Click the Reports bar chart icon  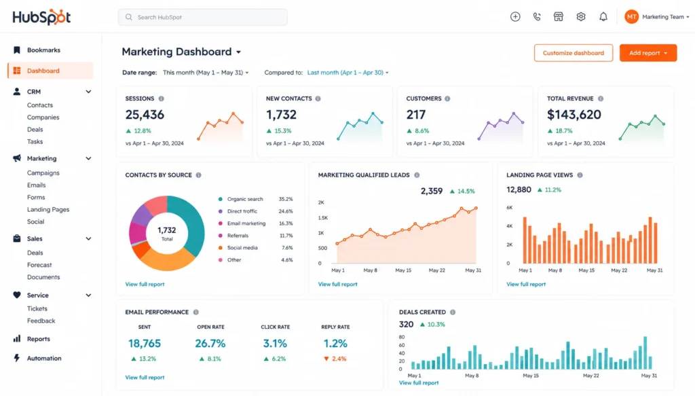pyautogui.click(x=17, y=339)
